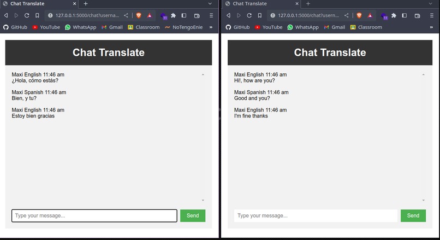Image resolution: width=440 pixels, height=240 pixels.
Task: Click address bar URL in right window
Action: click(x=308, y=15)
